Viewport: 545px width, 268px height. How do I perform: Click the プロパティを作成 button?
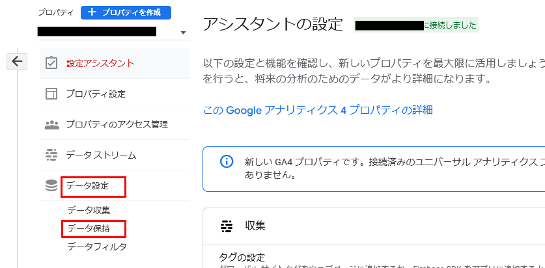coord(126,12)
